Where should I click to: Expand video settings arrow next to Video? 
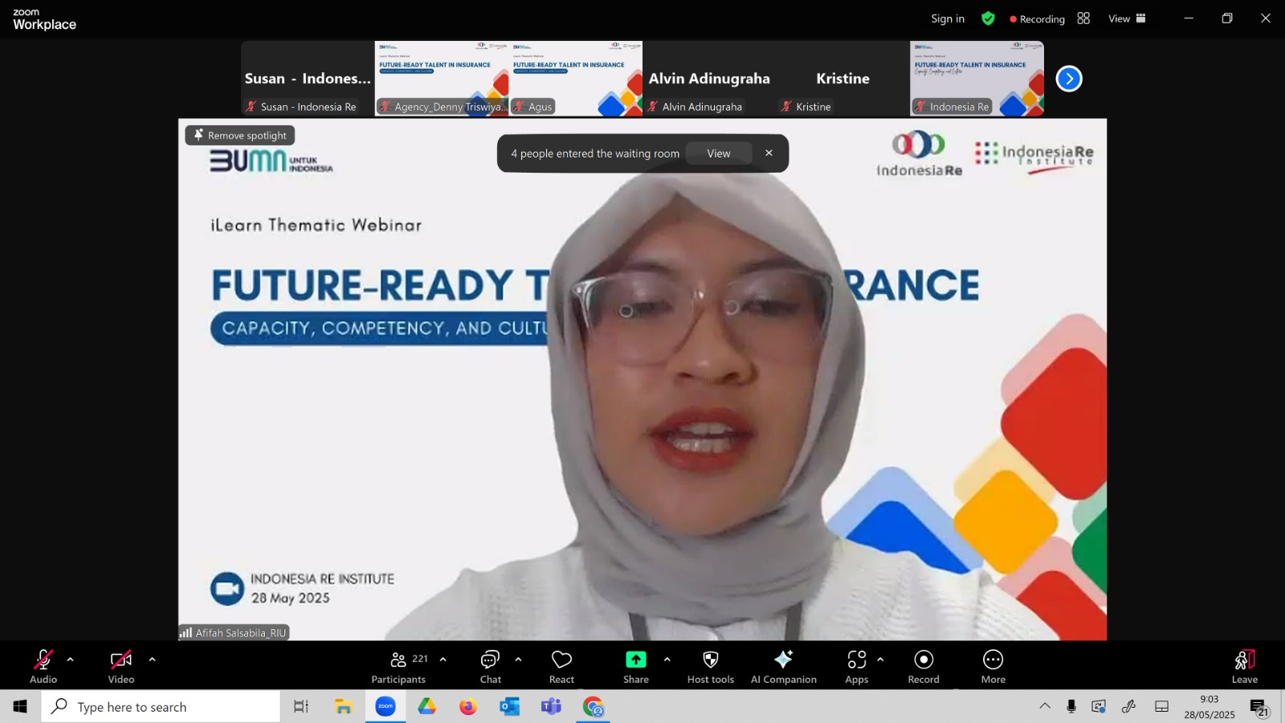152,660
